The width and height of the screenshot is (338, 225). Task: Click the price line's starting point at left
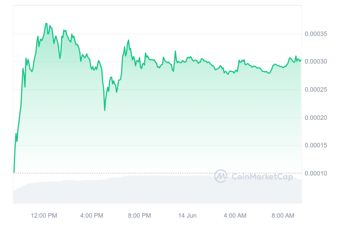point(14,172)
